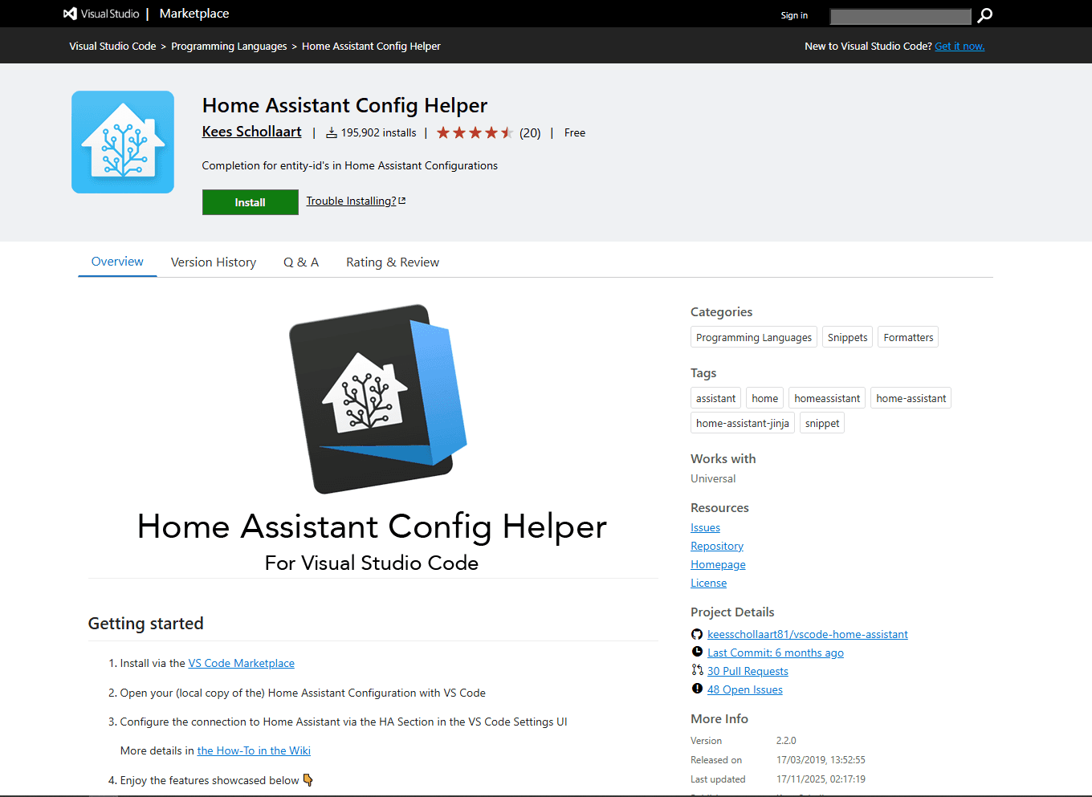1092x797 pixels.
Task: Click Last Commit: 6 months ago link
Action: pos(776,653)
